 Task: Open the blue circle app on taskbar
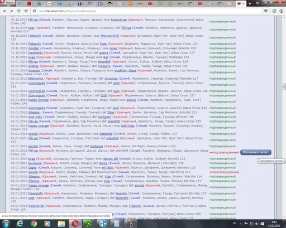[x=103, y=224]
